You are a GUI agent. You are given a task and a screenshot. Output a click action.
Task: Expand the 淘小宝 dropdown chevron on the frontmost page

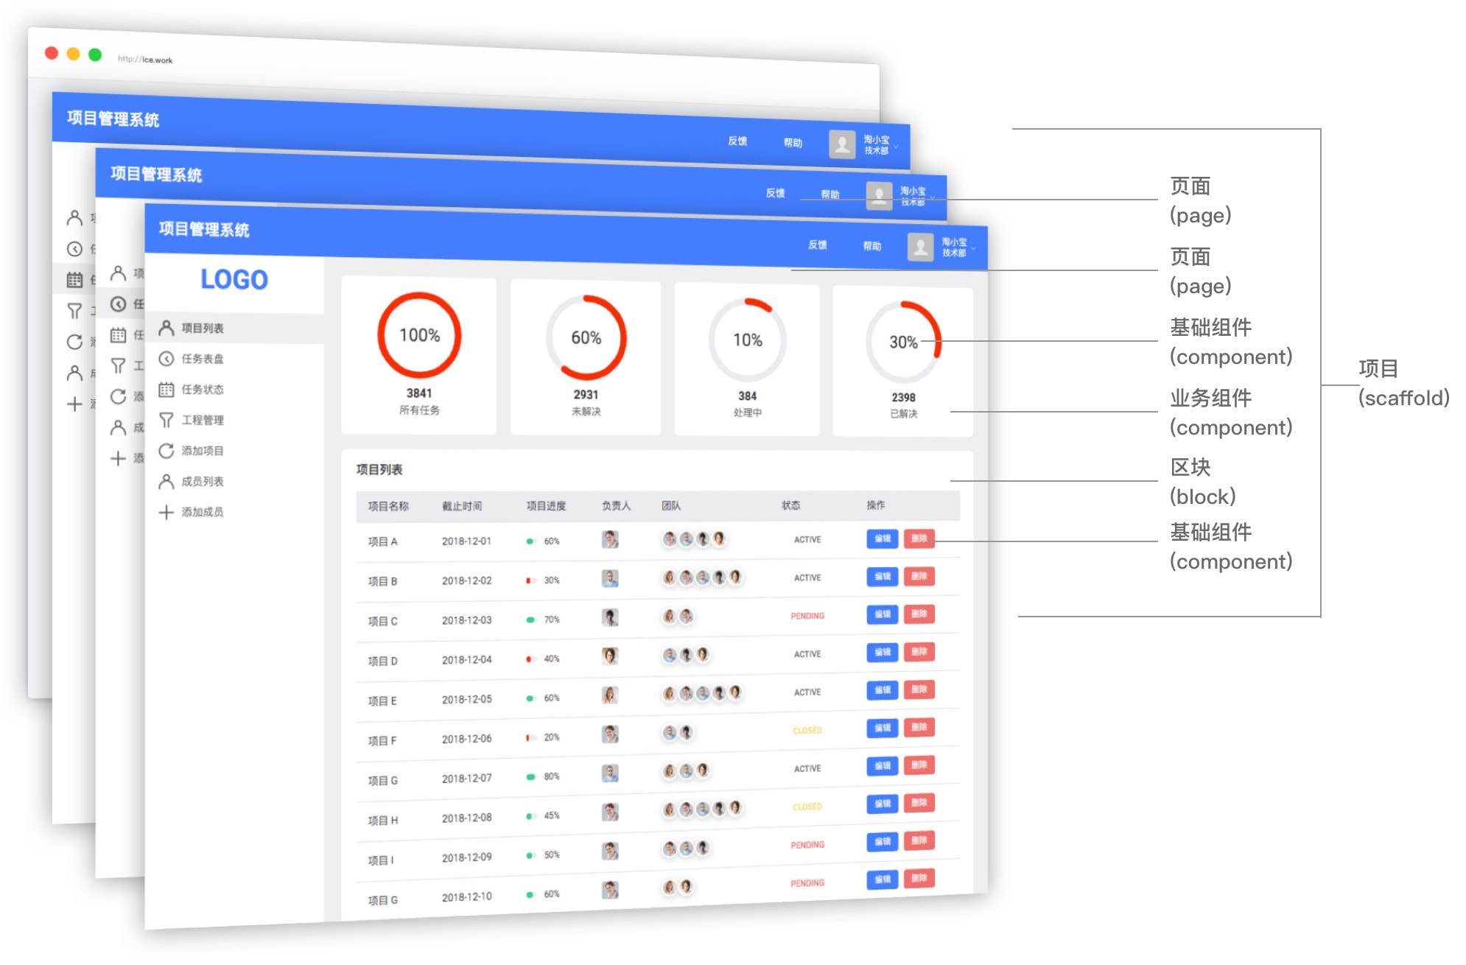click(x=973, y=249)
